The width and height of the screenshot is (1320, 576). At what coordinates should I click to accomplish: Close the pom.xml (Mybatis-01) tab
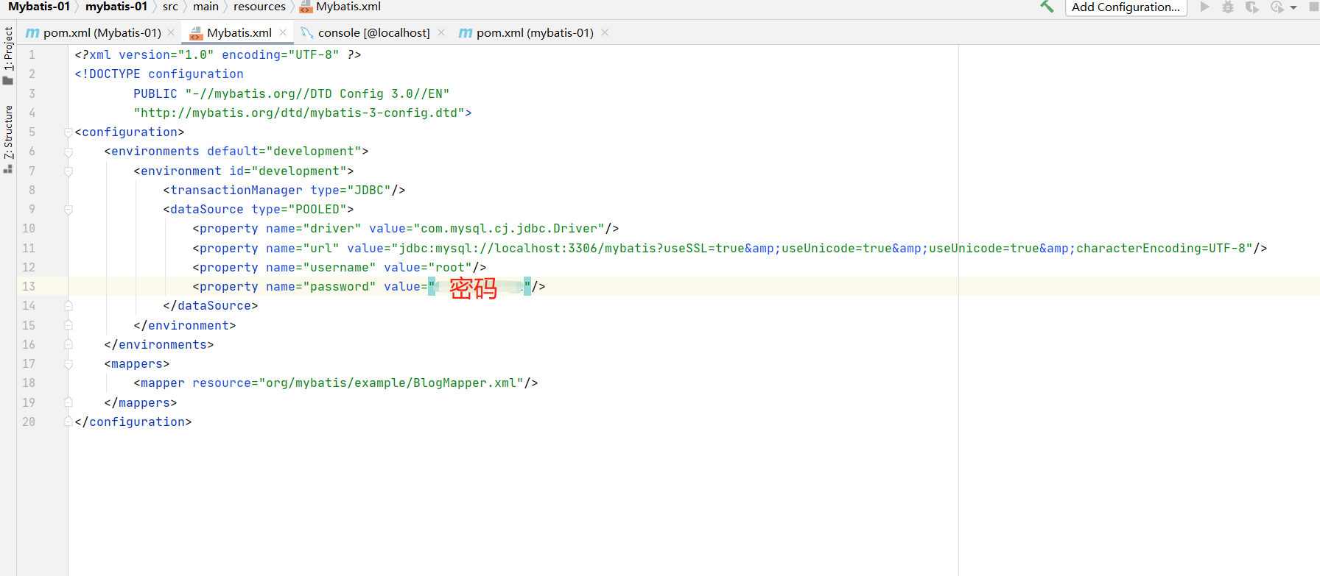pyautogui.click(x=171, y=32)
